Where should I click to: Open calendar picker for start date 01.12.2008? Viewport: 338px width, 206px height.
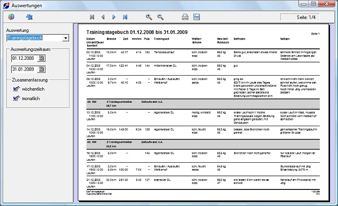tap(41, 58)
